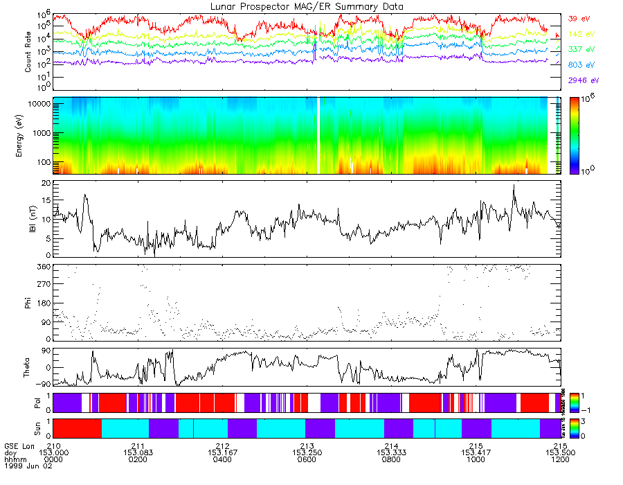Click the doy value '153.500'
This screenshot has width=623, height=485.
coord(560,453)
